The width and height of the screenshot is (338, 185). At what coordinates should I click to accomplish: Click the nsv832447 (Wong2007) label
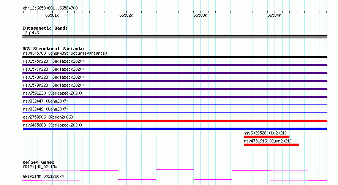pos(46,101)
